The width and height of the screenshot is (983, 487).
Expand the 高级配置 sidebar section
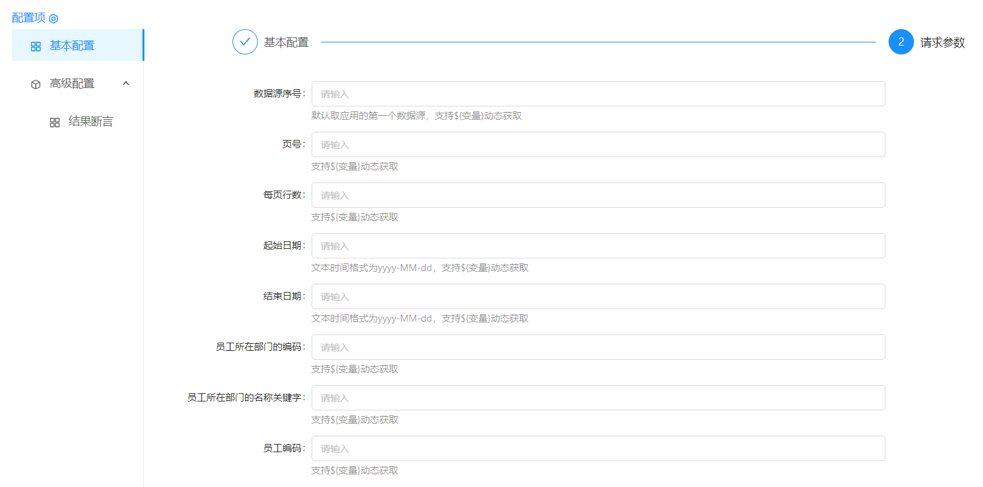pos(72,84)
